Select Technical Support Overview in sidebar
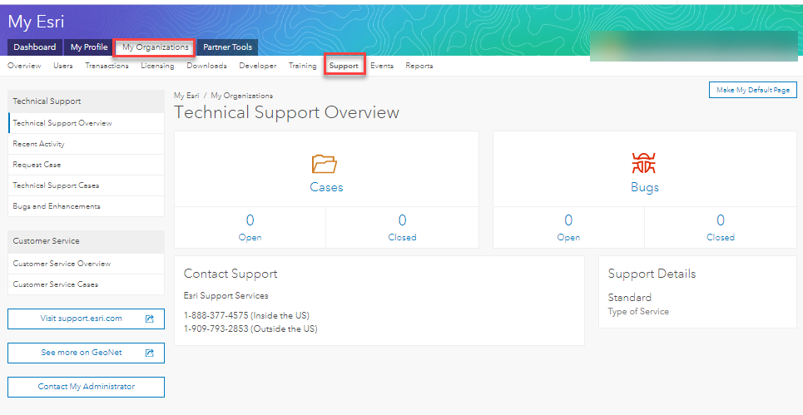The height and width of the screenshot is (415, 803). tap(86, 123)
